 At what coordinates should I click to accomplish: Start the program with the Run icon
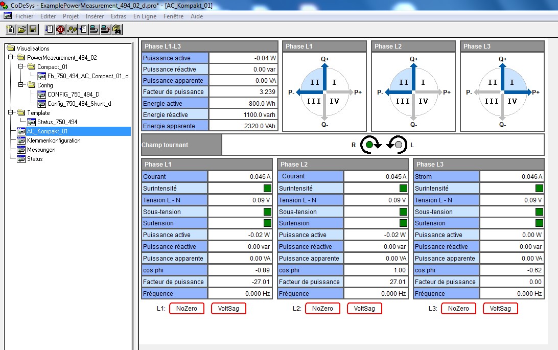[49, 29]
